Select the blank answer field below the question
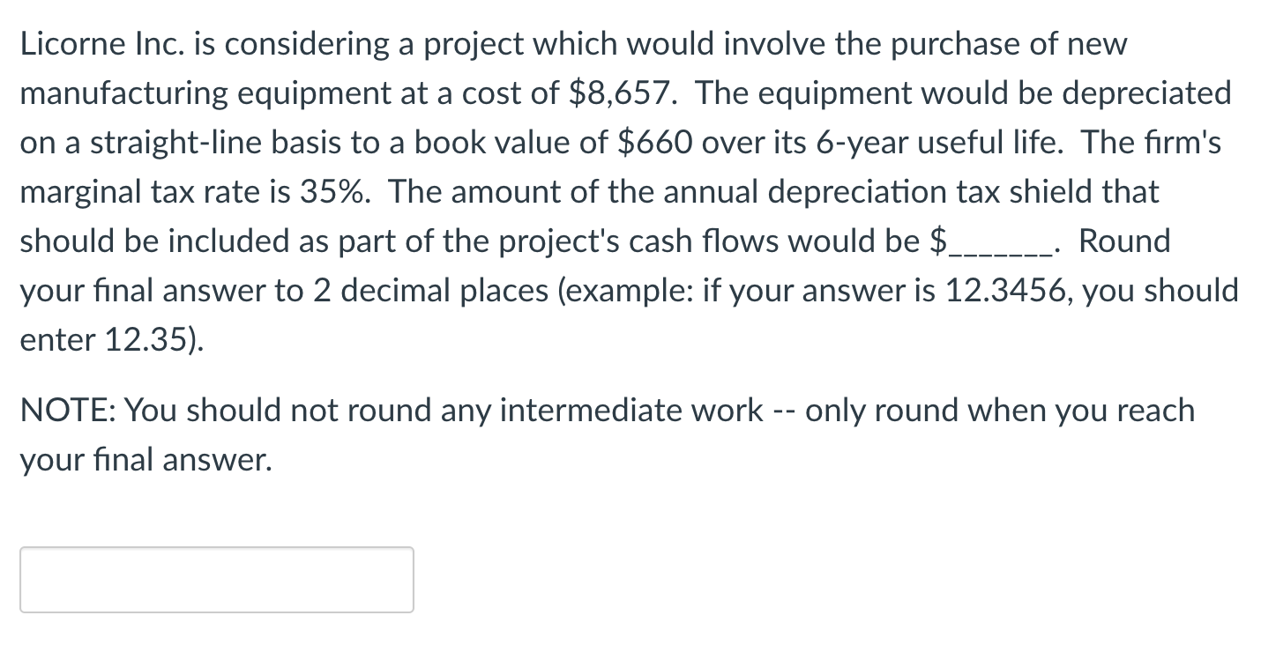The width and height of the screenshot is (1261, 645). pyautogui.click(x=216, y=579)
